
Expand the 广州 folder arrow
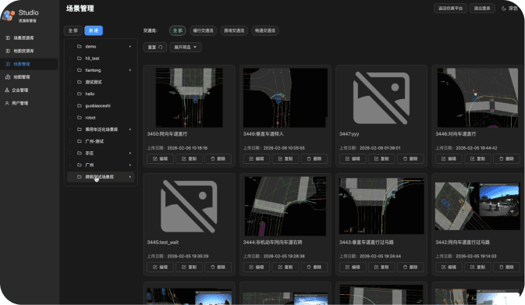point(130,165)
